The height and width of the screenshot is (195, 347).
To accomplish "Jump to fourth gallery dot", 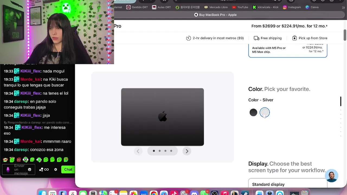I will click(x=171, y=151).
